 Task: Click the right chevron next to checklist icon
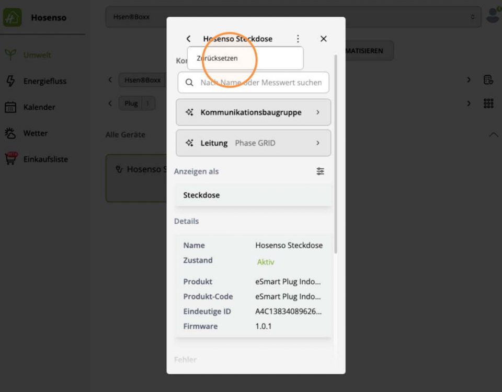tap(469, 79)
